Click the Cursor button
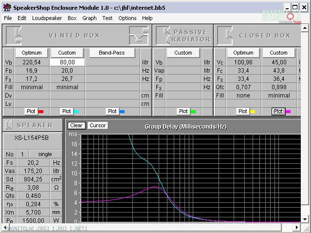This screenshot has width=311, height=233. [98, 126]
